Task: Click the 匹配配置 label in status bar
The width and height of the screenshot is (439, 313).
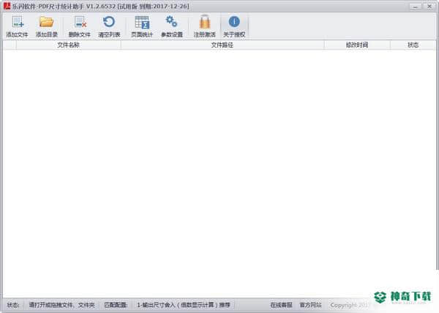Action: click(x=116, y=305)
